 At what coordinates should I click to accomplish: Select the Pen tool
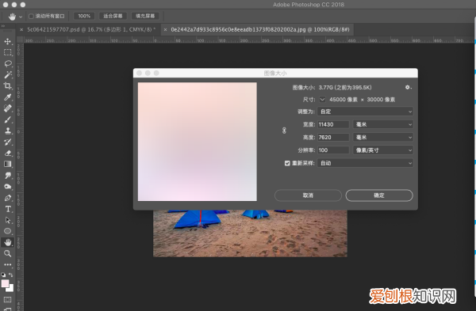pyautogui.click(x=8, y=198)
